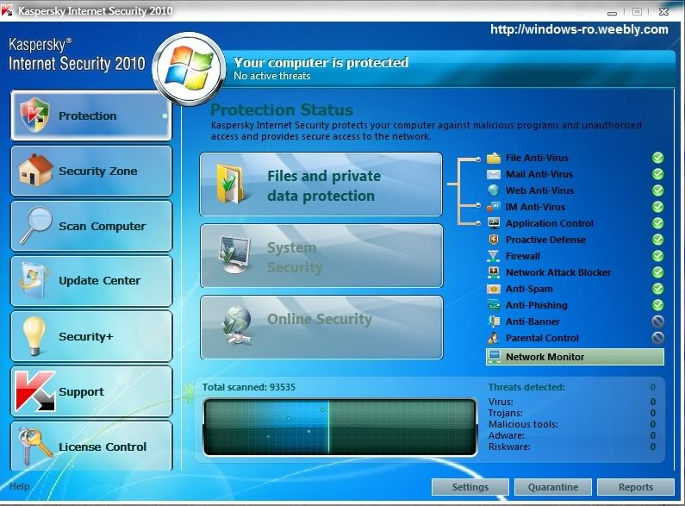This screenshot has height=506, width=685.
Task: Toggle Web Anti-Virus green status check
Action: pos(658,191)
